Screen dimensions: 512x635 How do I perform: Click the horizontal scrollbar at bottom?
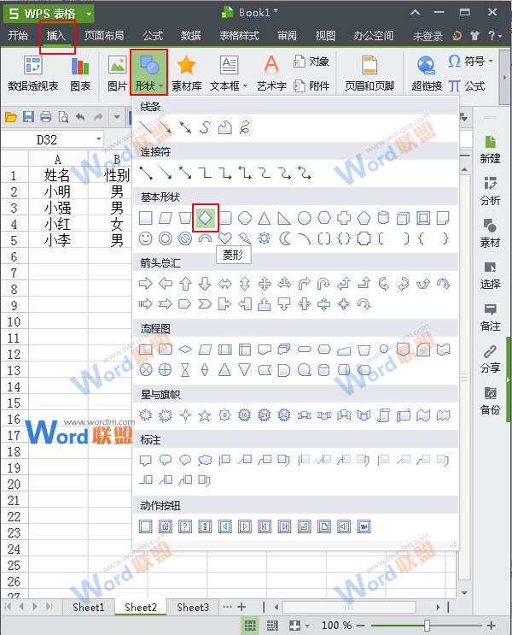(349, 607)
